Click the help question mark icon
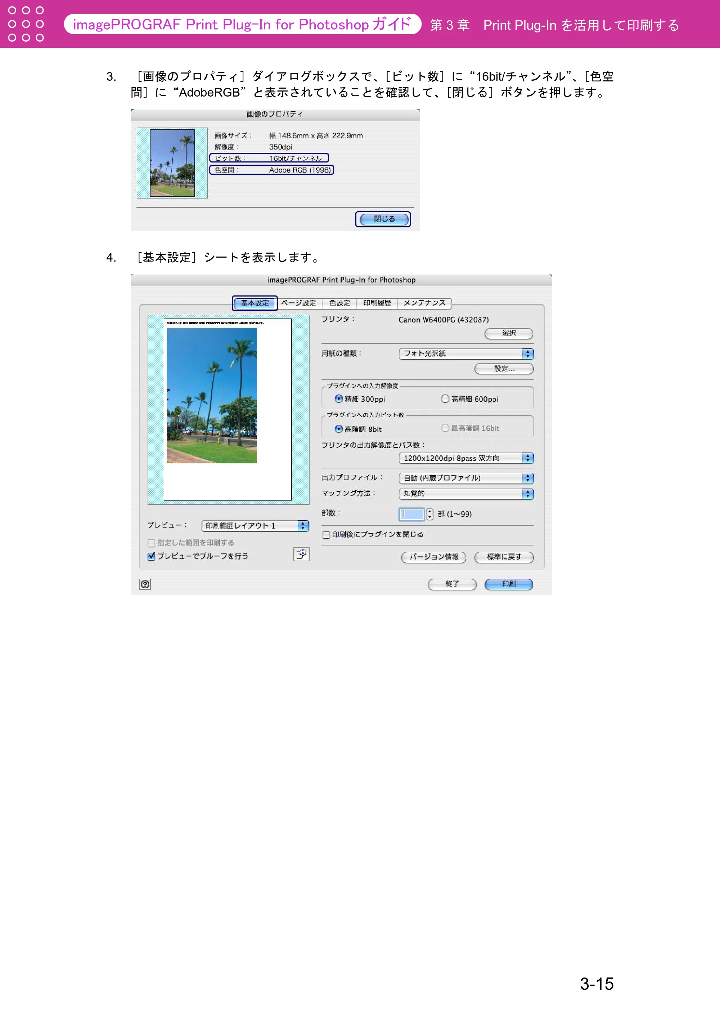This screenshot has height=1020, width=720. pos(145,584)
